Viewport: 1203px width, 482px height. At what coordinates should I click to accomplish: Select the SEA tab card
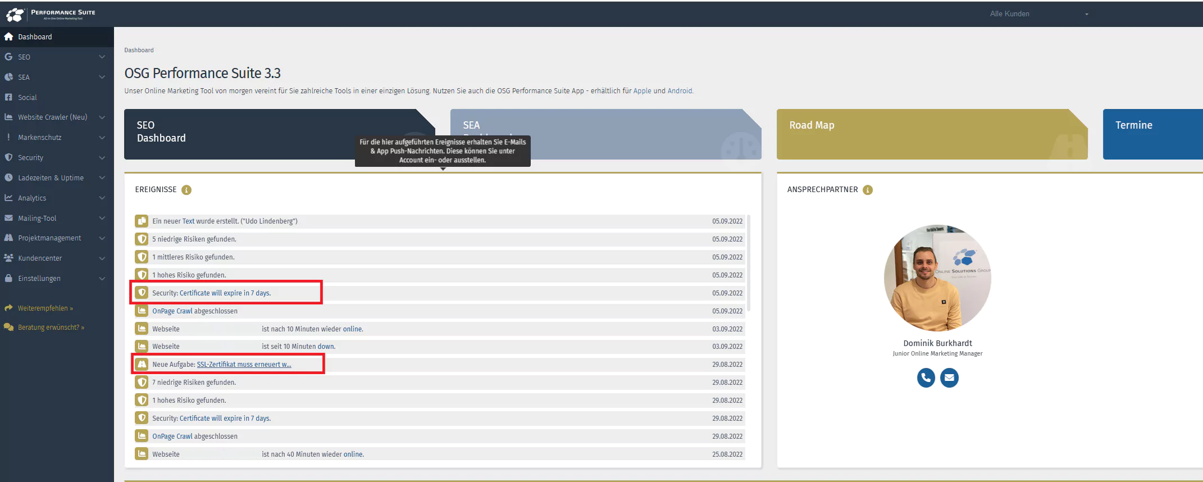(x=605, y=134)
